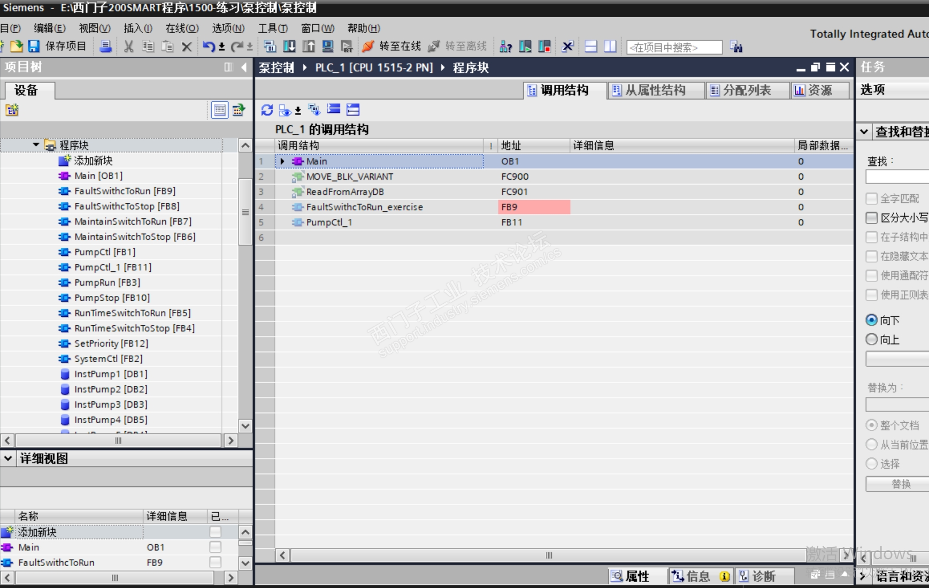Open the 信息 inspector tab
This screenshot has width=929, height=588.
701,576
